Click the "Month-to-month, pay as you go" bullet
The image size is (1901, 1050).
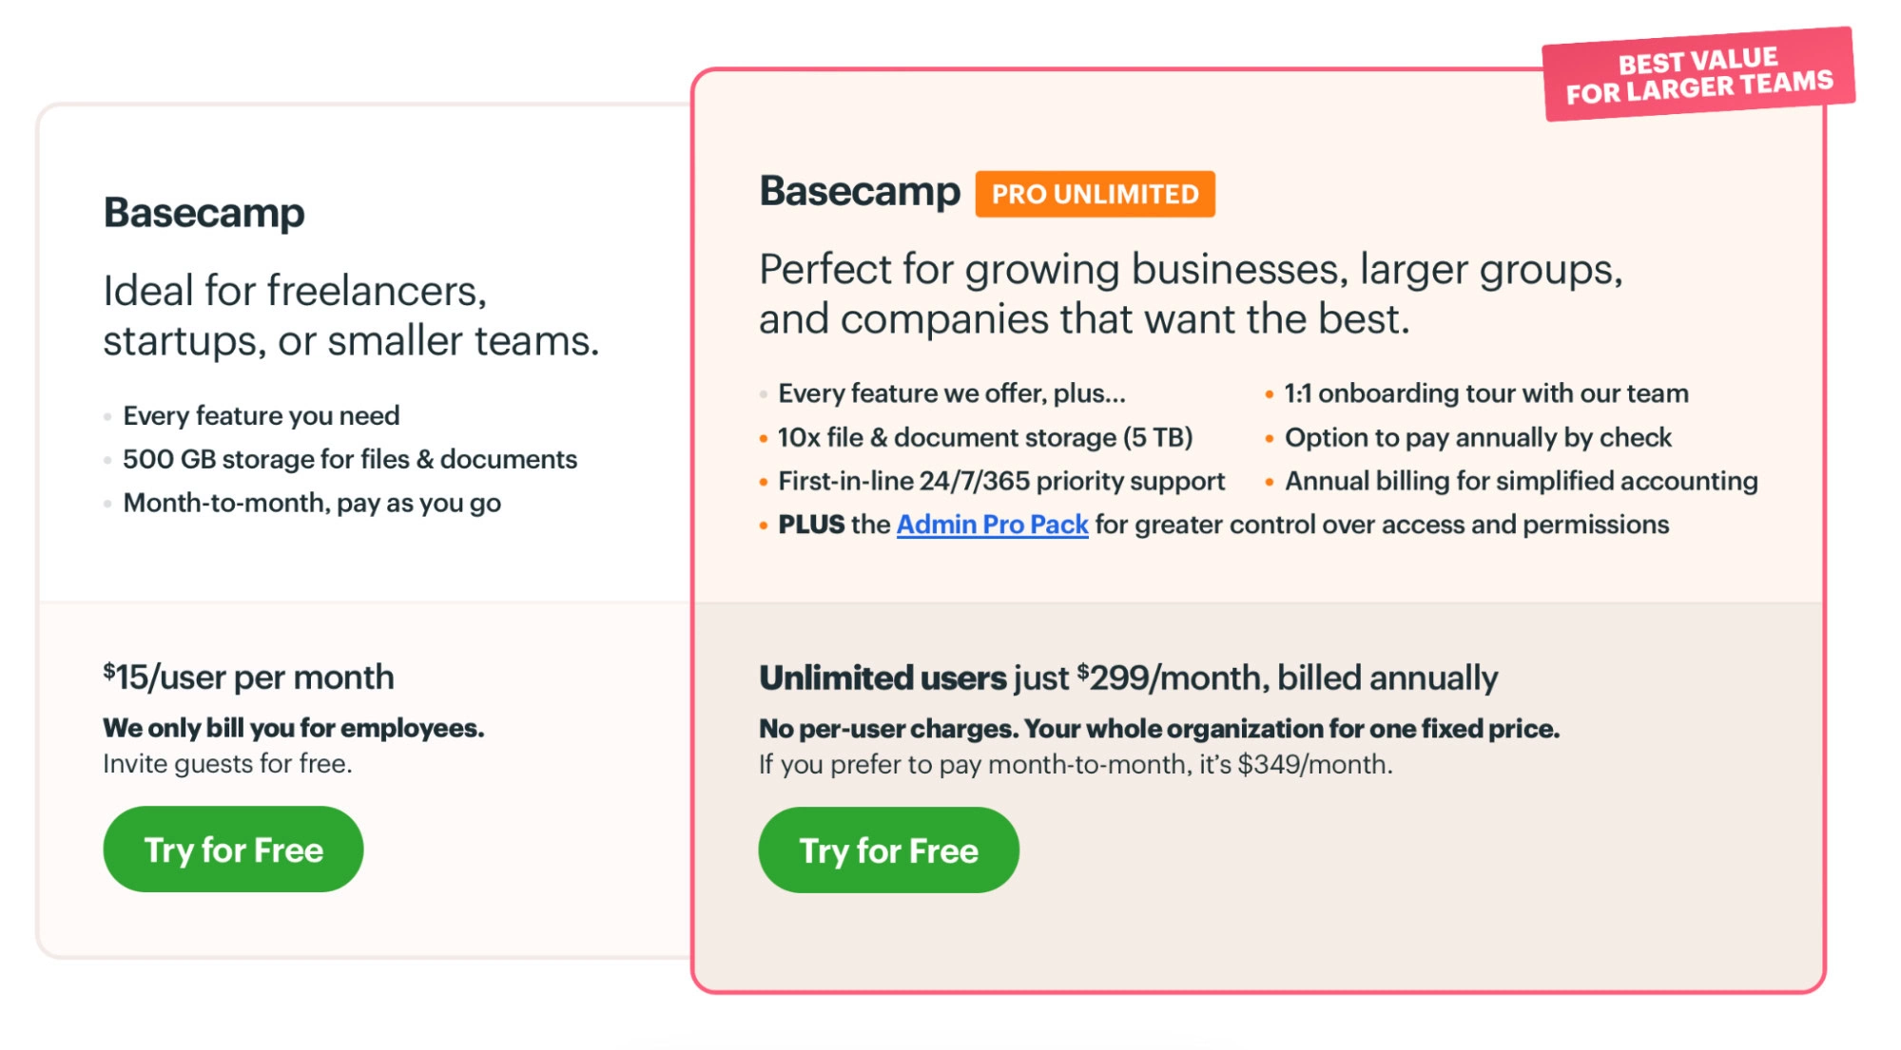(x=312, y=503)
